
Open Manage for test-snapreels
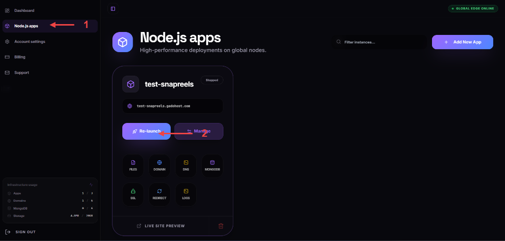pos(199,131)
